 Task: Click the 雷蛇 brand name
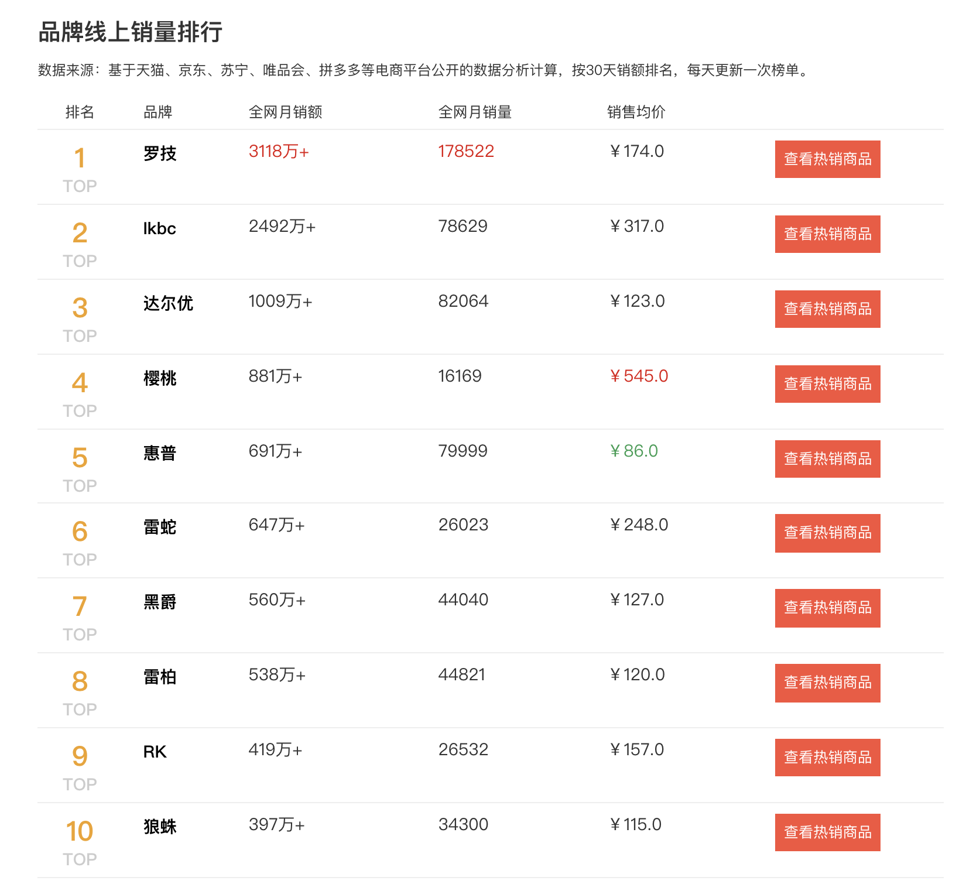160,527
